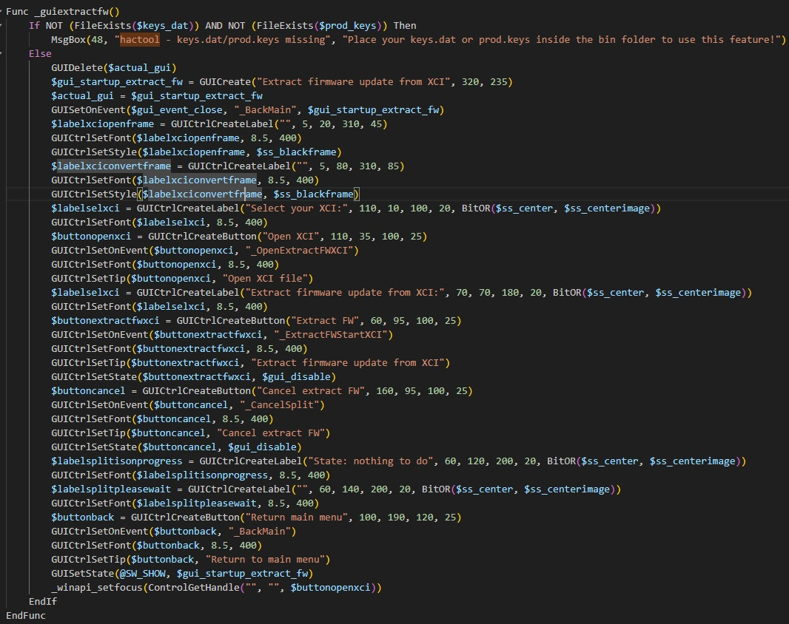Viewport: 789px width, 624px height.
Task: Click the "State: nothing to do" string
Action: pos(370,461)
